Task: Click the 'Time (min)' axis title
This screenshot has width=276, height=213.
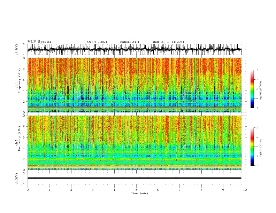Action: (139, 193)
